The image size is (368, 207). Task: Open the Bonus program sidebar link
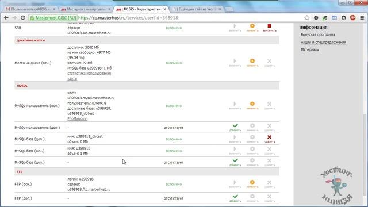(x=318, y=34)
